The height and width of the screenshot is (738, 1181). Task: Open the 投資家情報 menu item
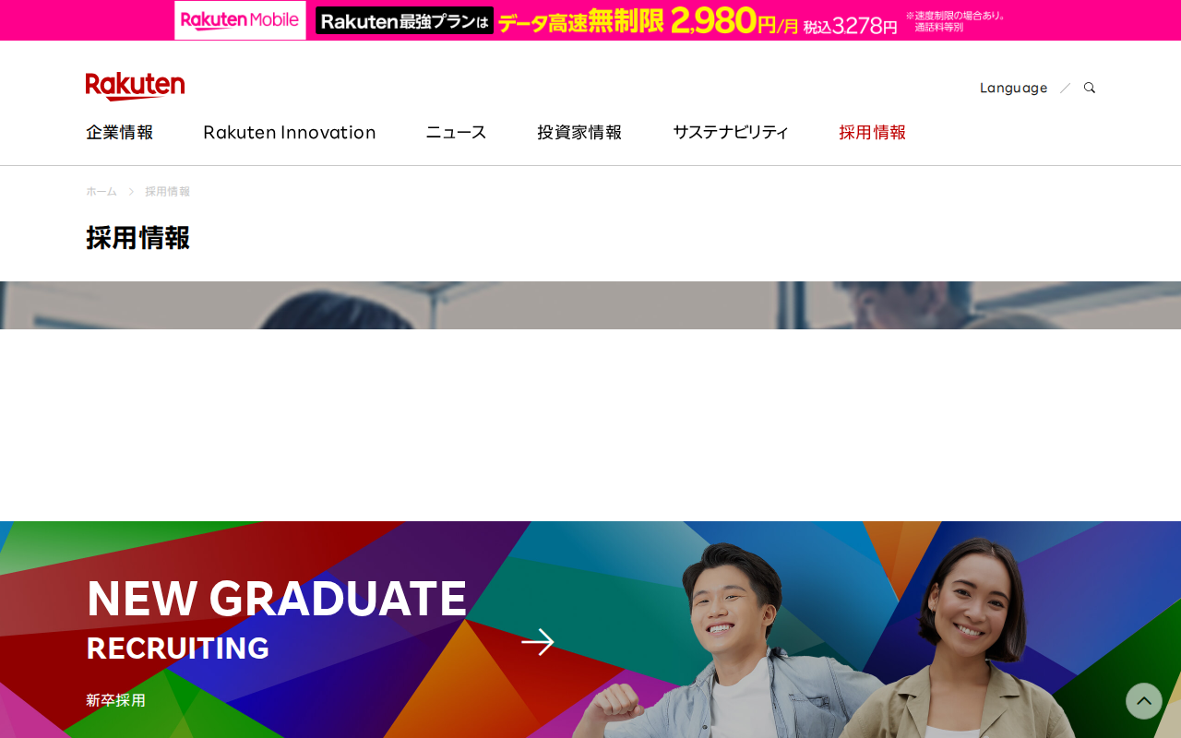[x=579, y=132]
